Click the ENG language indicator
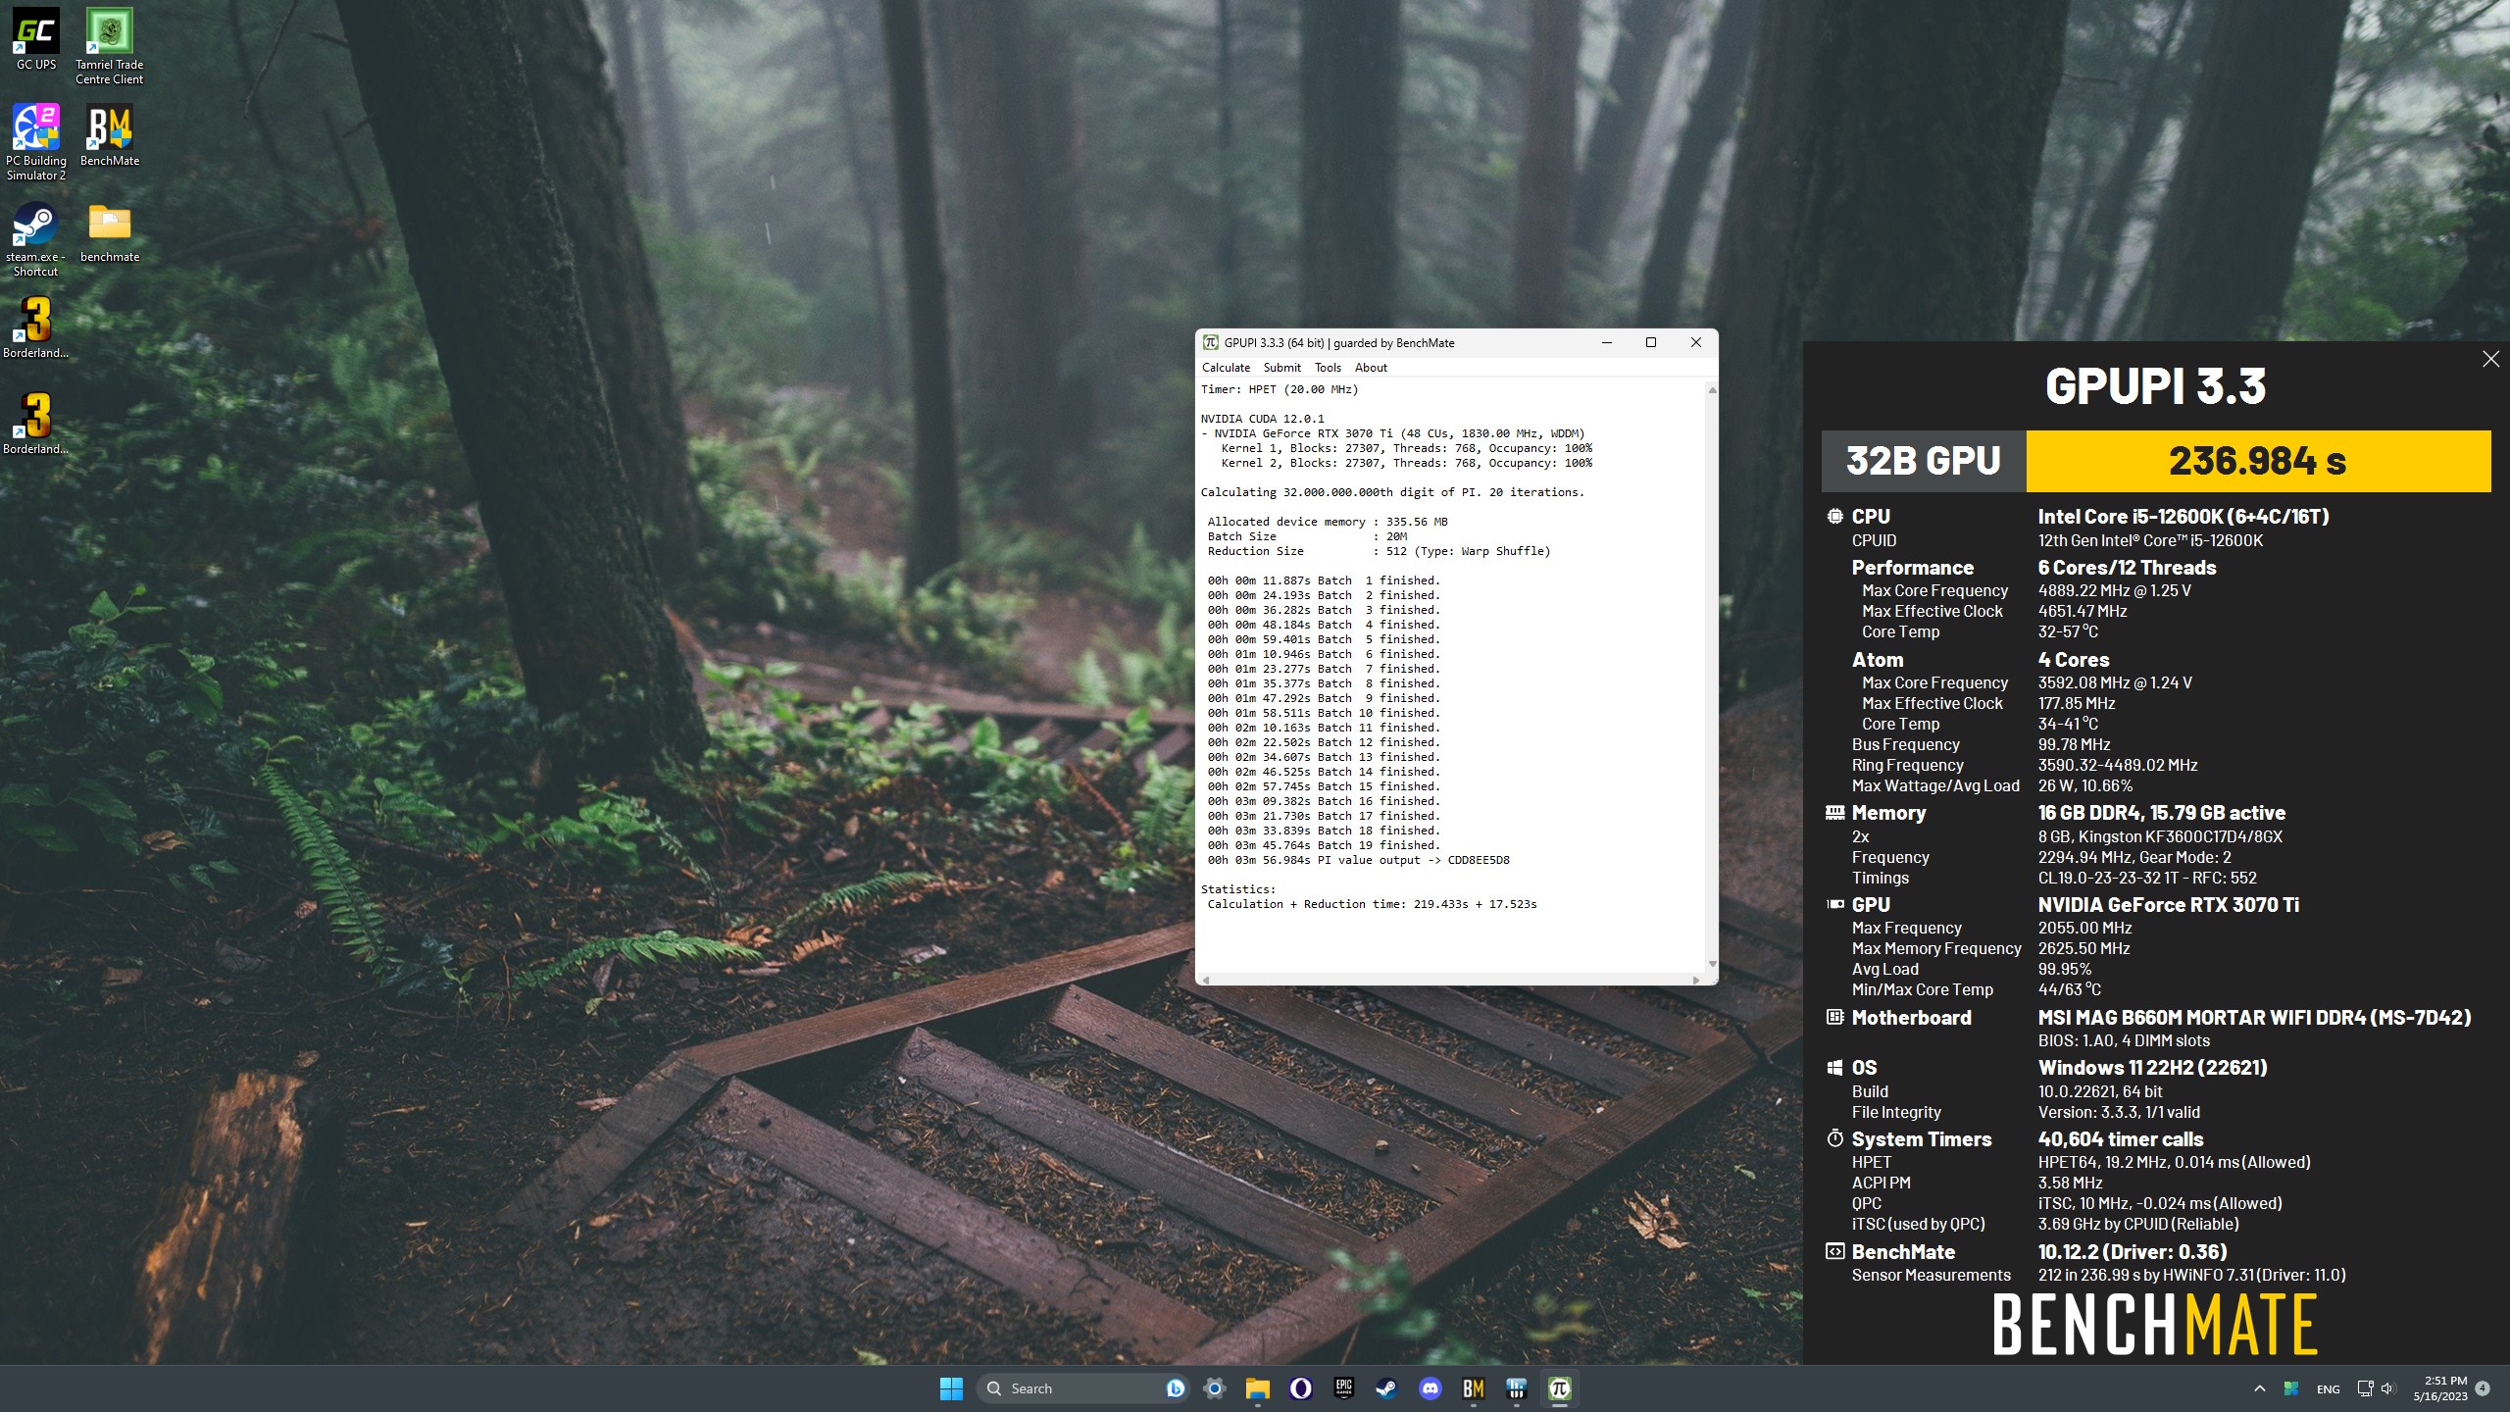Screen dimensions: 2510x1412 2329,1389
